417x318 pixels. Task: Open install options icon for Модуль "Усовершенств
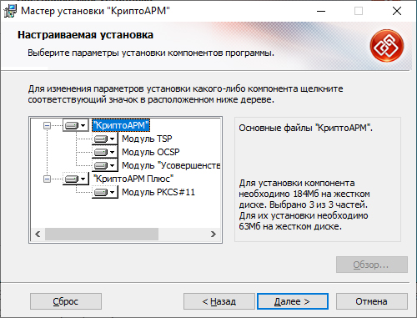pyautogui.click(x=105, y=165)
